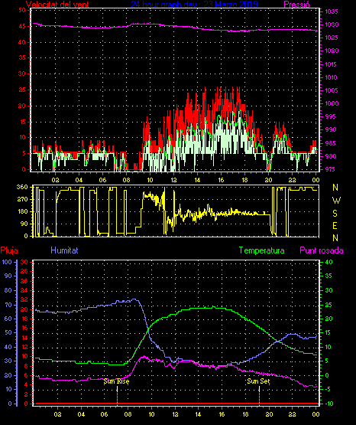
Task: Click the 18 hour label under humidity chart
Action: click(x=245, y=414)
